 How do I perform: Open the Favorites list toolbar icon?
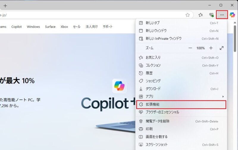pos(201,15)
